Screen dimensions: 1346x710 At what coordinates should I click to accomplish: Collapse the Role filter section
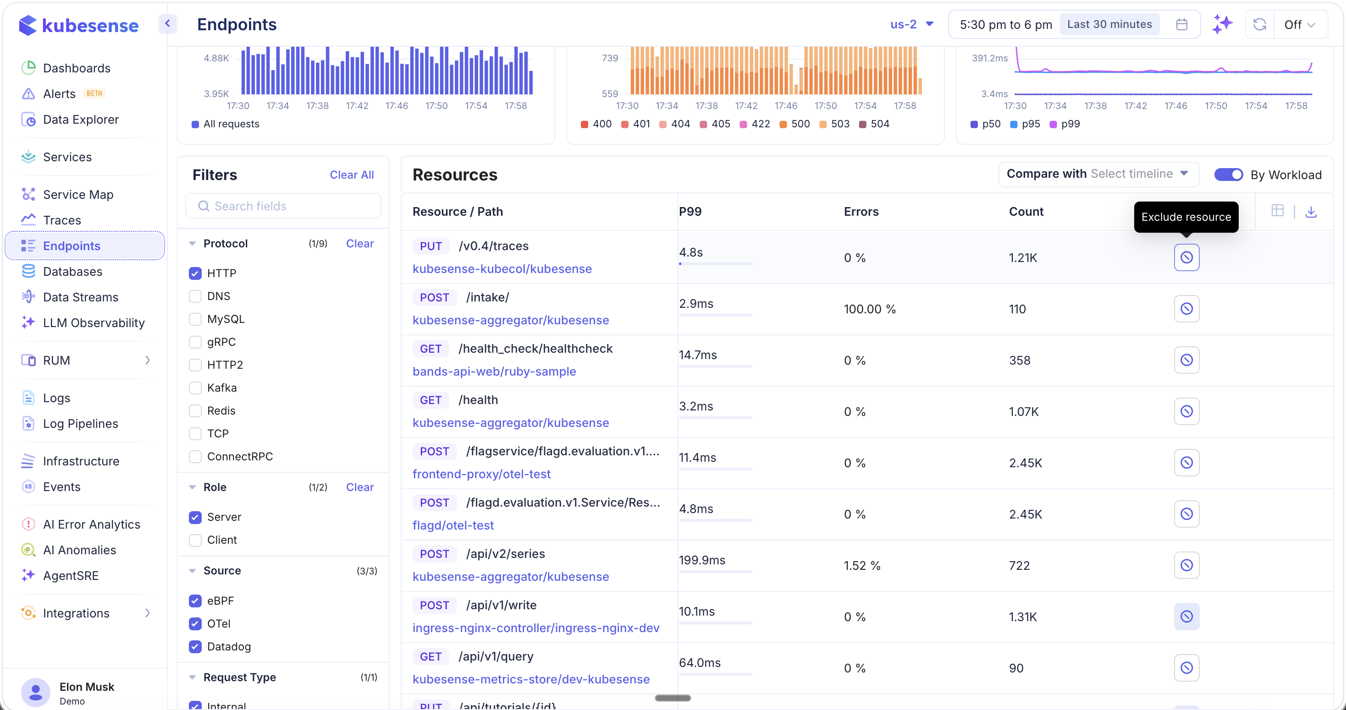(192, 487)
